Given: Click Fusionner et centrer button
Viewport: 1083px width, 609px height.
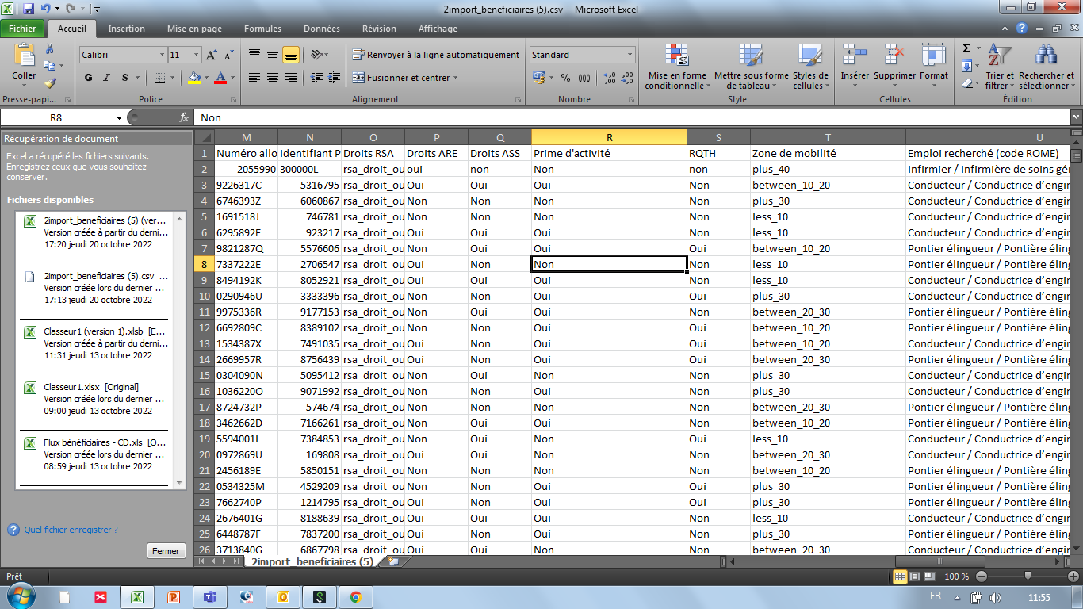Looking at the screenshot, I should (406, 78).
